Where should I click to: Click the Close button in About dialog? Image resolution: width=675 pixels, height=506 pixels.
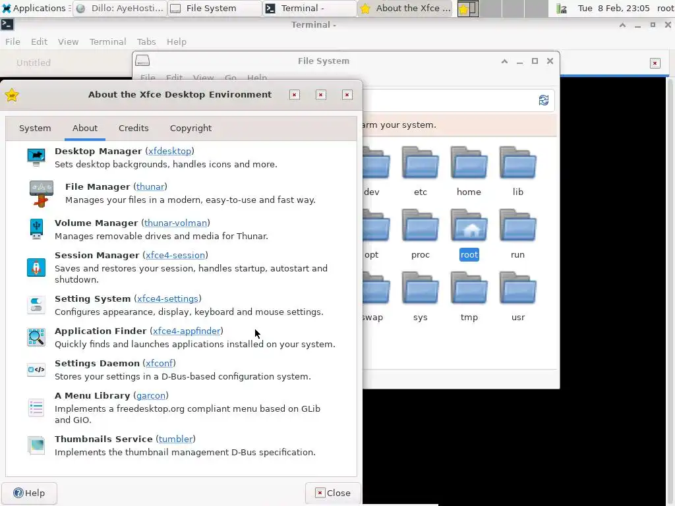[333, 493]
